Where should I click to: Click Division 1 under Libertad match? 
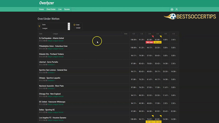51,65
